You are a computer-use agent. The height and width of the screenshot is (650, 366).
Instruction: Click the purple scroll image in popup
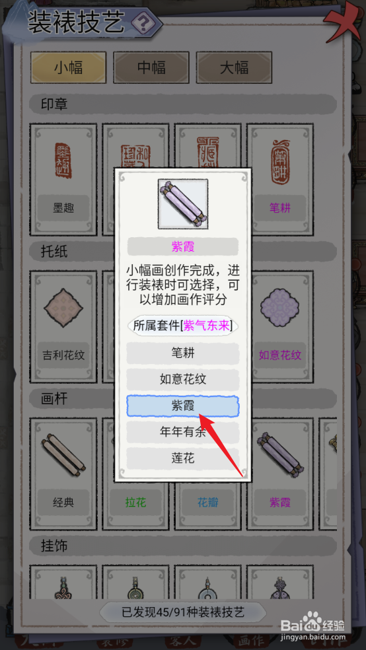pos(183,204)
